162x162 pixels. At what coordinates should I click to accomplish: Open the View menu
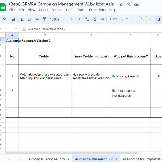pos(32,10)
